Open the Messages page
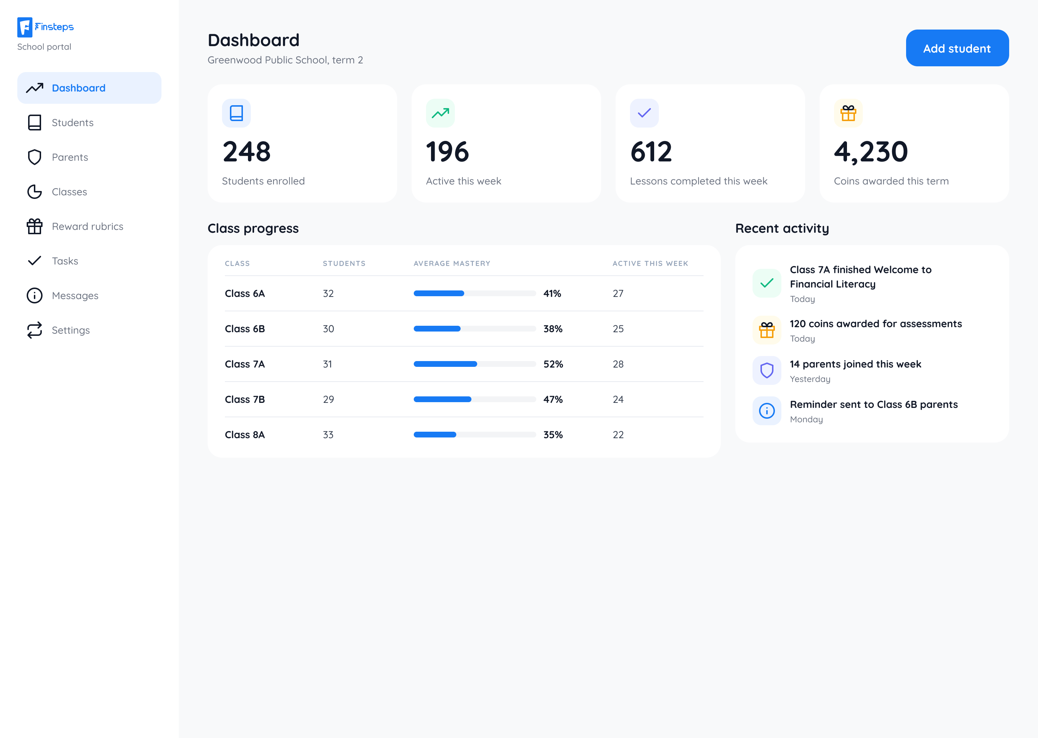The height and width of the screenshot is (738, 1038). tap(89, 295)
